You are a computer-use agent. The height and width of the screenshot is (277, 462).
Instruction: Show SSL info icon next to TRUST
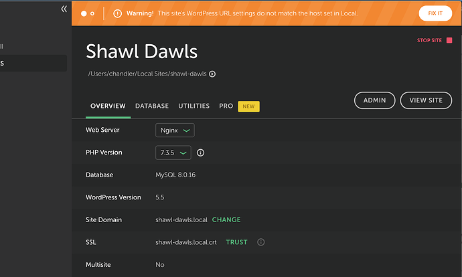(x=260, y=242)
